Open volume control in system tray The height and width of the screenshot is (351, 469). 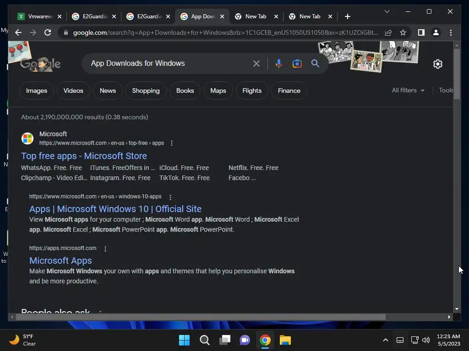pyautogui.click(x=426, y=340)
